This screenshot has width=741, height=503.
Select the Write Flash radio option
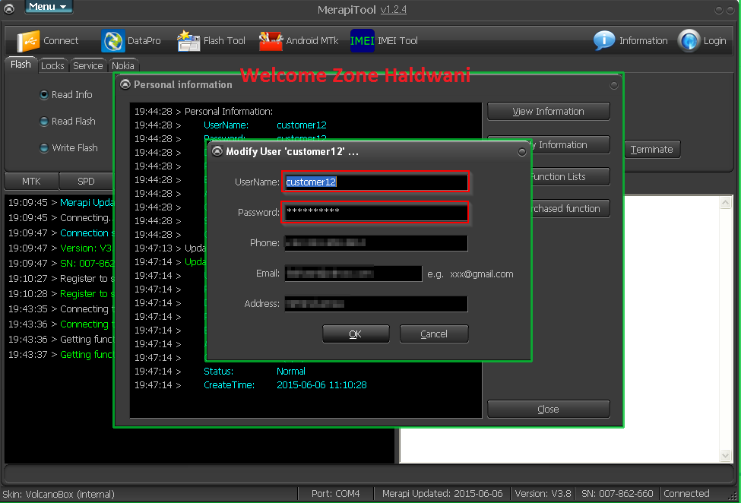point(44,148)
